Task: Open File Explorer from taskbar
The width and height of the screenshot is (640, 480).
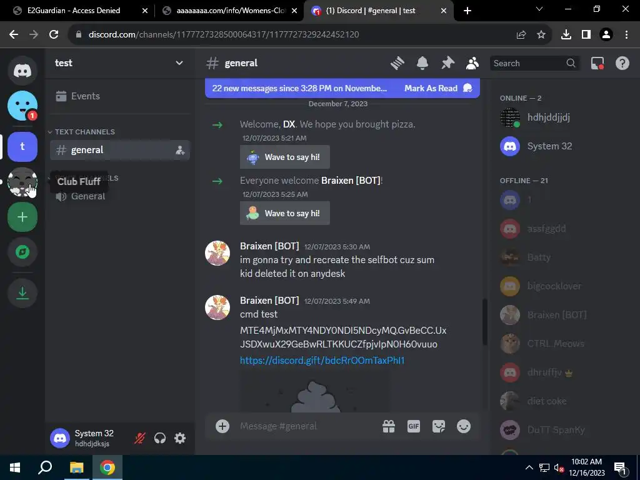Action: (76, 467)
